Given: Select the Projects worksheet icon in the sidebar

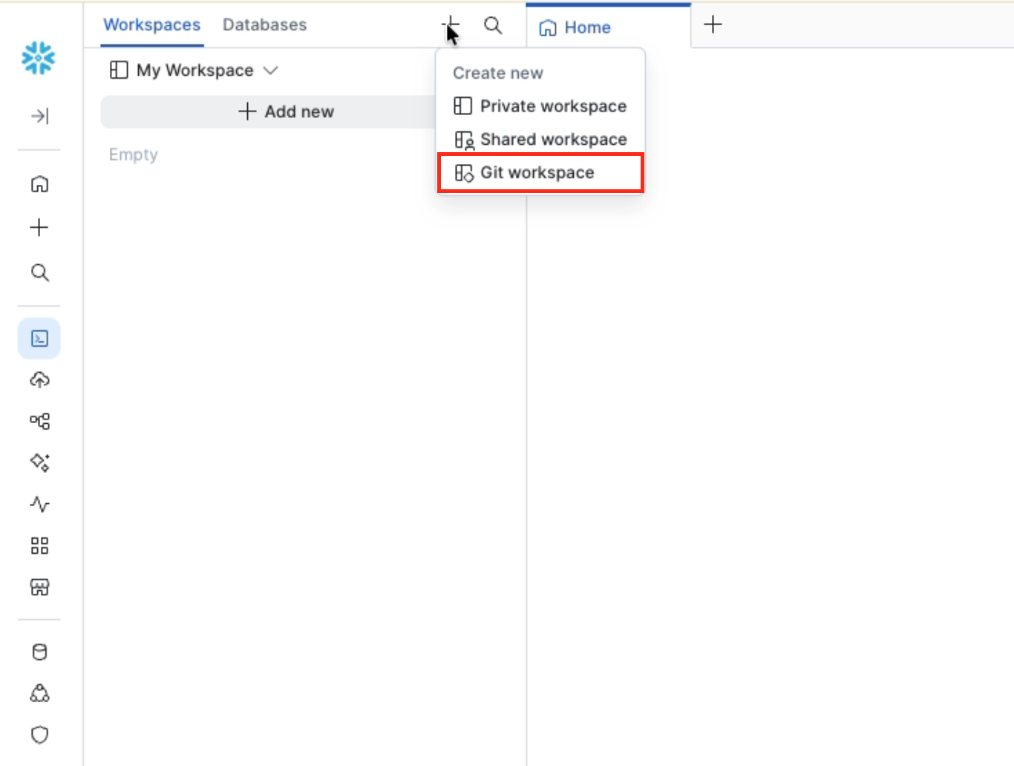Looking at the screenshot, I should [39, 338].
